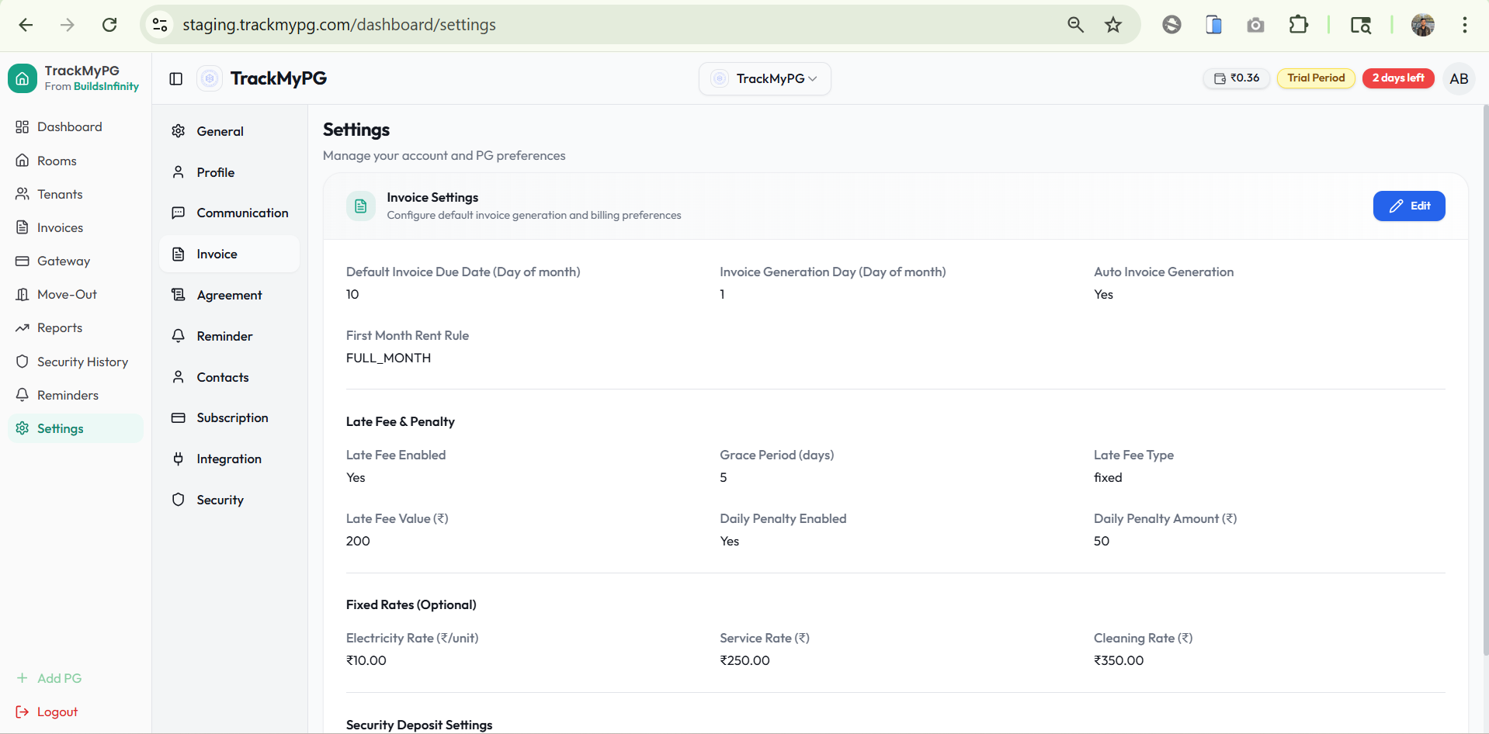Screen dimensions: 1489x734
Task: Click the BuildsInfinity link text
Action: click(106, 86)
